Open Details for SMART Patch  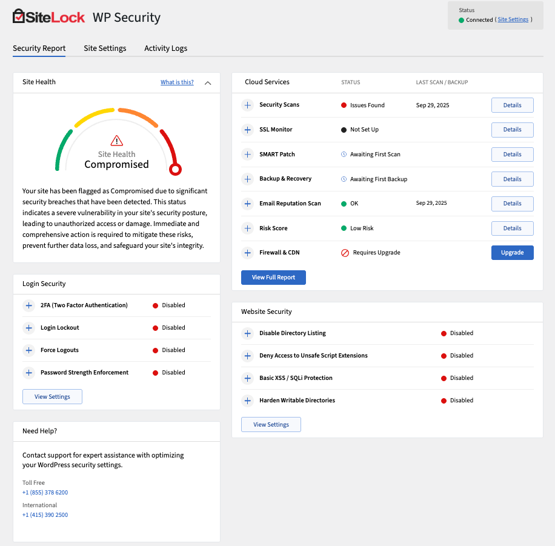(x=512, y=155)
